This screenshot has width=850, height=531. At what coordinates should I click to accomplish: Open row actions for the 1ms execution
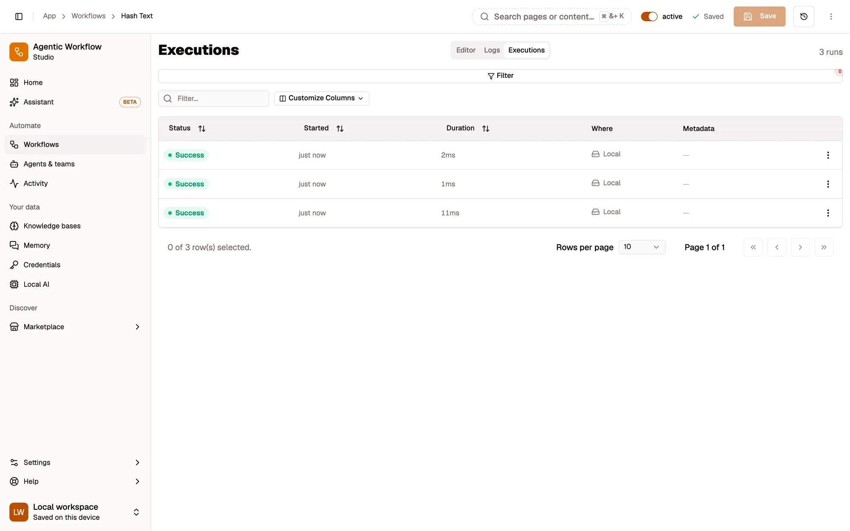[x=828, y=184]
